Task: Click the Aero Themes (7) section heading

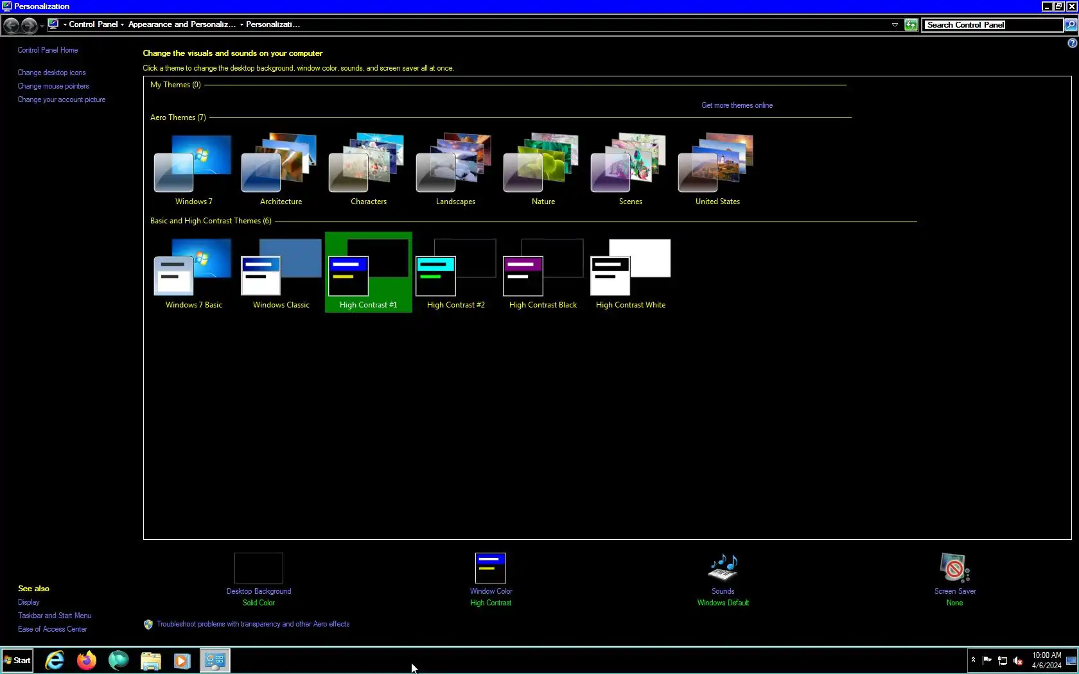Action: coord(178,117)
